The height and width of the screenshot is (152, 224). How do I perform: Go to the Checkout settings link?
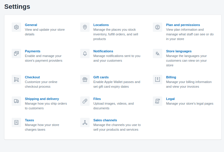click(32, 77)
